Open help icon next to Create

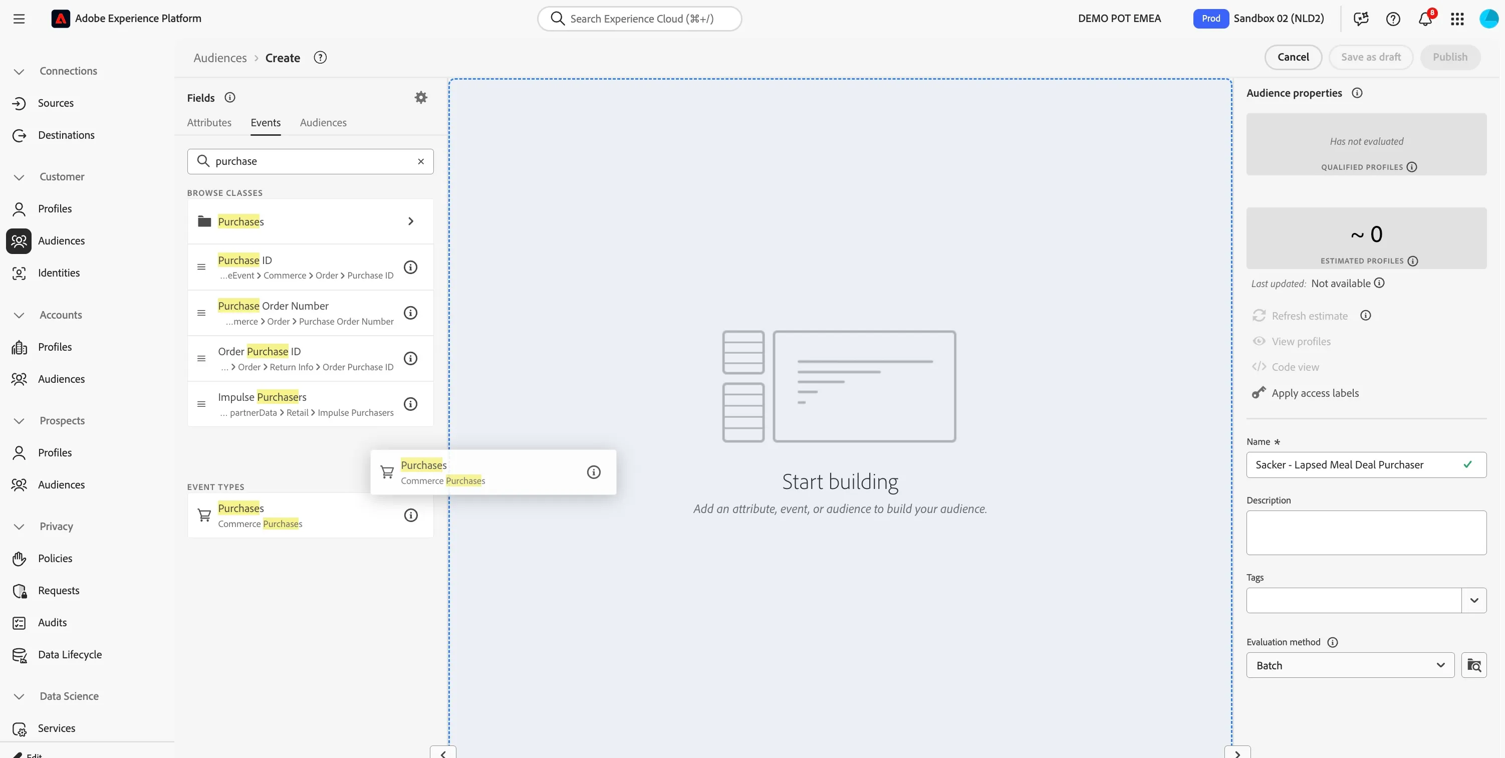[320, 57]
